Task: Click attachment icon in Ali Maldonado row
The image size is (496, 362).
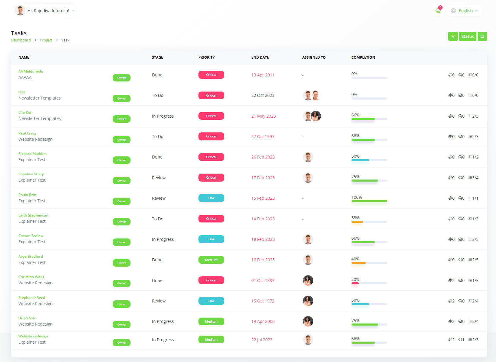Action: (450, 75)
